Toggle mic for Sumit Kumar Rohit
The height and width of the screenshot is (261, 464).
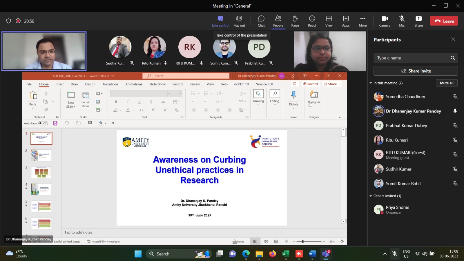coord(455,184)
